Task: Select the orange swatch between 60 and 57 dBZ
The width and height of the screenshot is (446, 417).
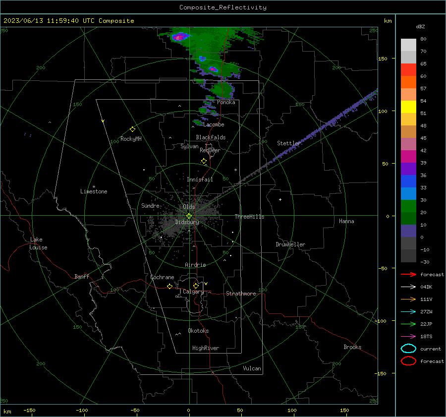Action: point(408,82)
